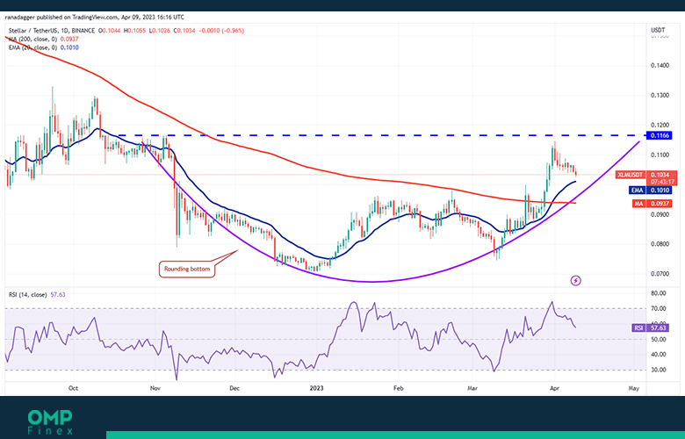Click the H0.1055 high value in legend
685x439 pixels.
click(x=135, y=31)
